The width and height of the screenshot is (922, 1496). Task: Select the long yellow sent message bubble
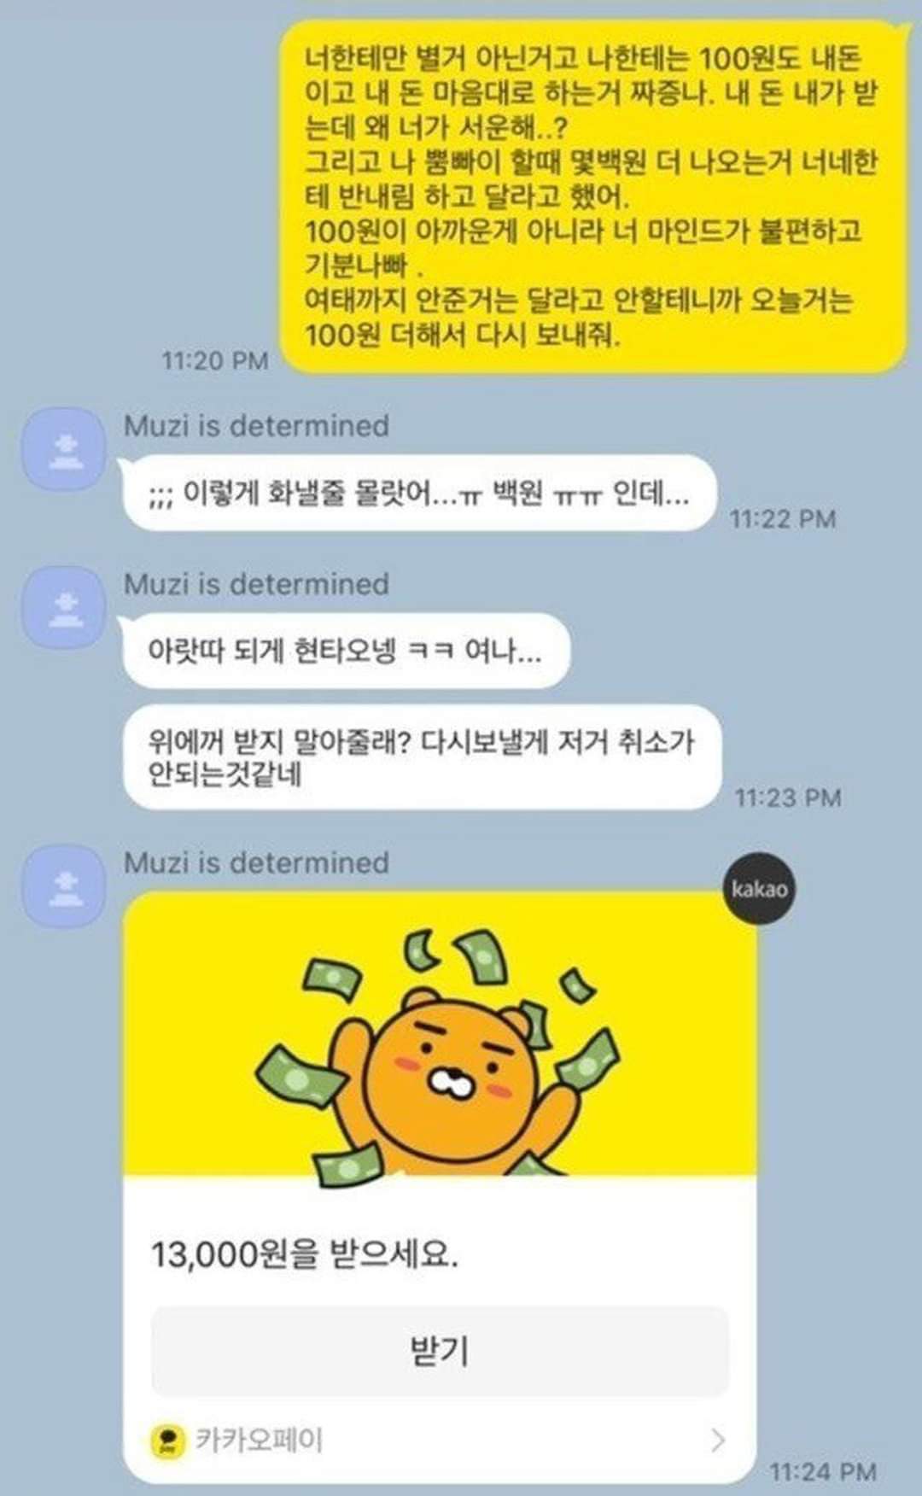(x=594, y=196)
